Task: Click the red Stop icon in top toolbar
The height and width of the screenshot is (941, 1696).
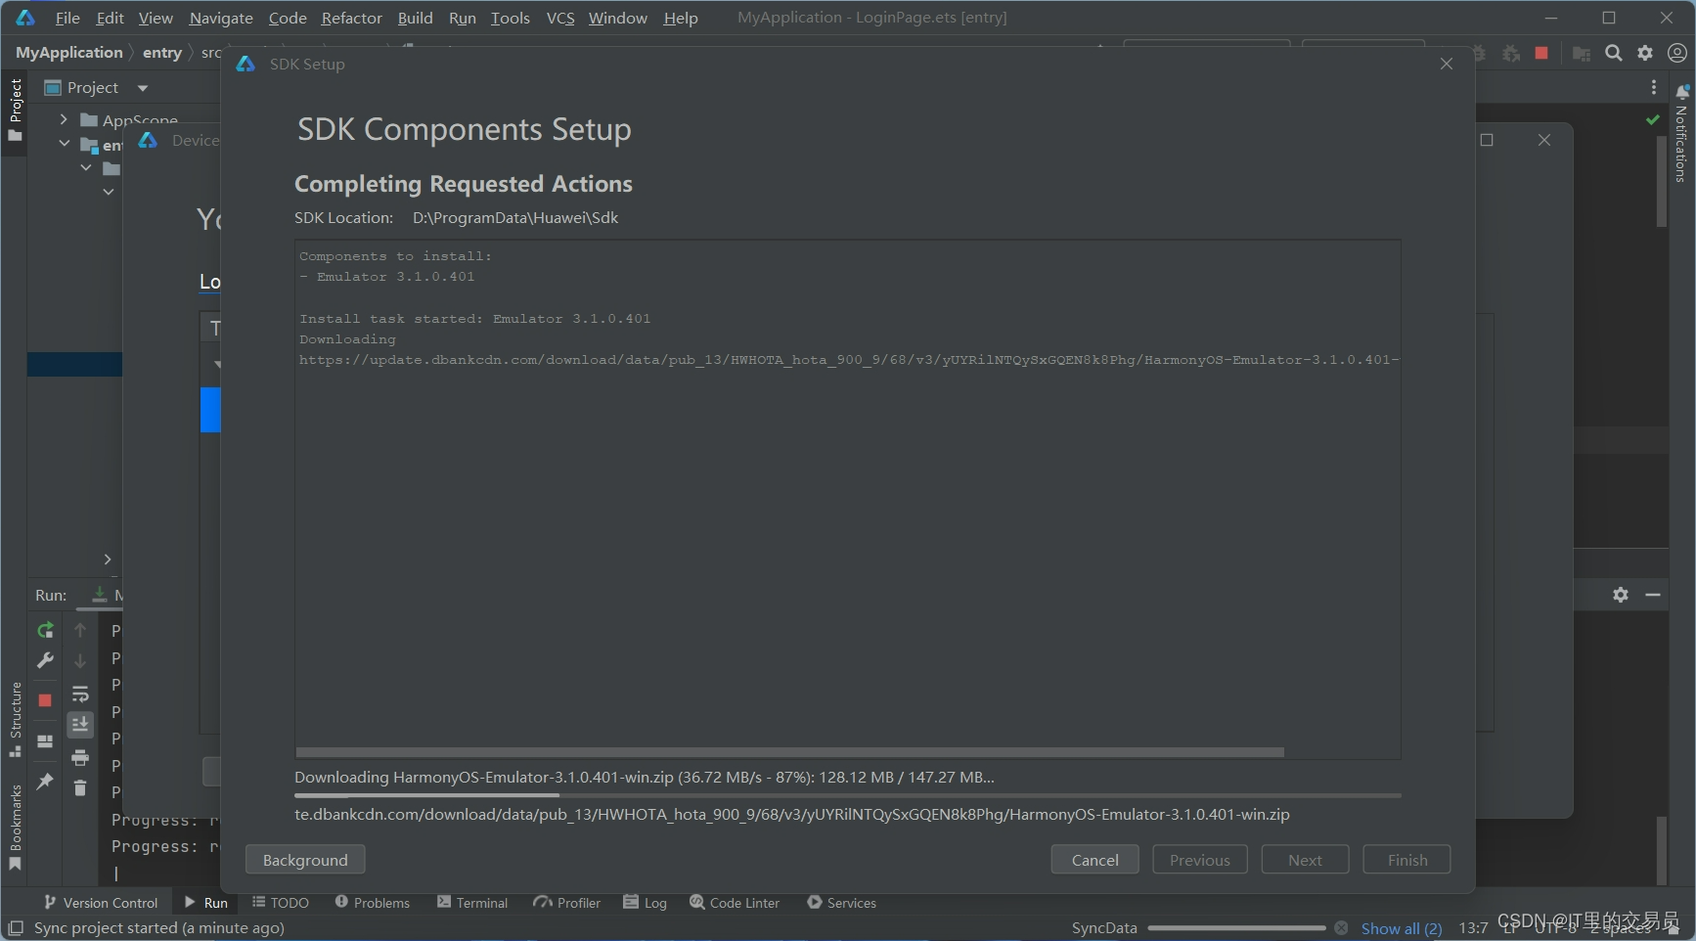Action: (x=1541, y=53)
